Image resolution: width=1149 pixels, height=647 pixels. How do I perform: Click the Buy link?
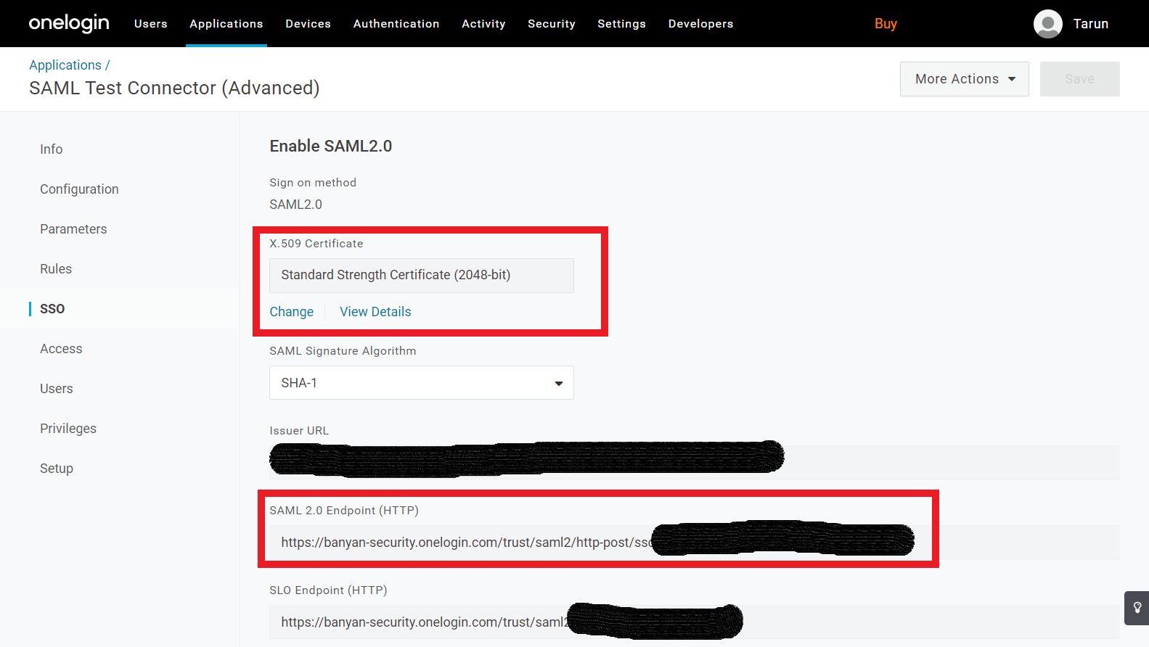point(886,24)
